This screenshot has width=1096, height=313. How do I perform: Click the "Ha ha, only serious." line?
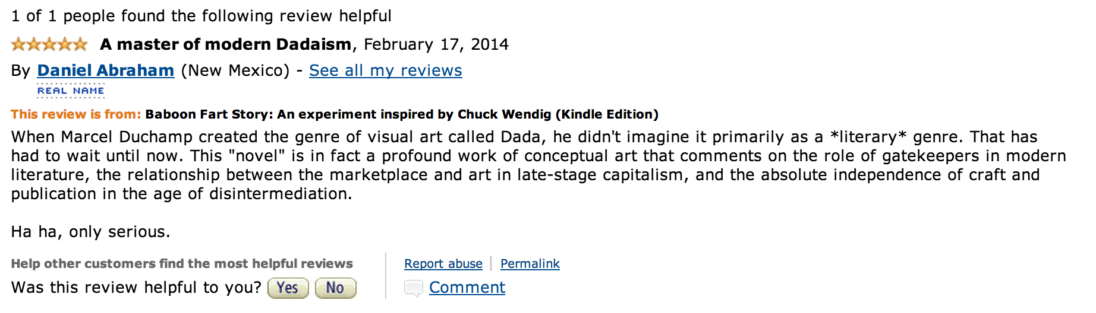coord(90,232)
